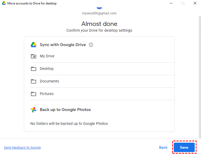Viewport: 201px width, 156px height.
Task: Click the Back up to Google Photos heading
Action: [65, 110]
